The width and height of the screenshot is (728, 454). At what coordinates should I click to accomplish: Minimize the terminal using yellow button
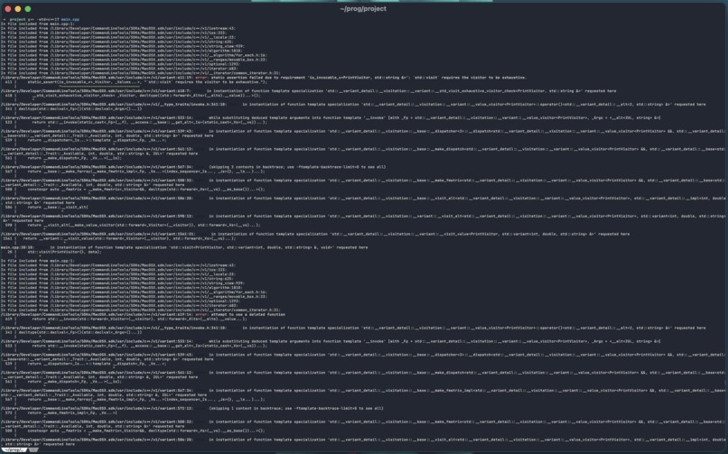(18, 9)
